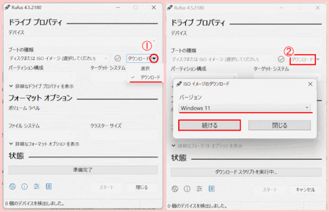Click the log icon in right Rufus window
This screenshot has height=212, width=329.
211,189
